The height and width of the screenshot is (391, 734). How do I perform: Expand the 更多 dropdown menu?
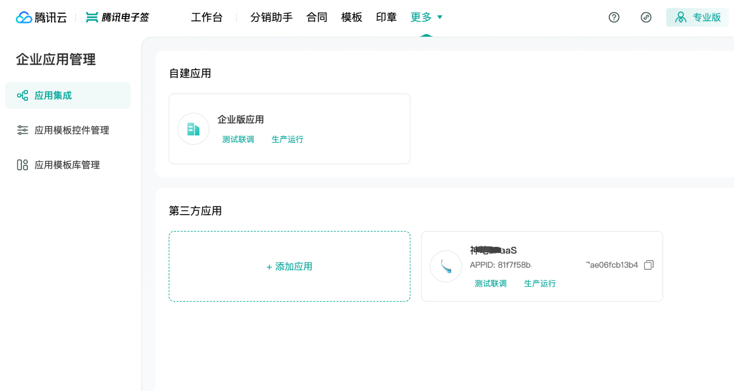click(426, 17)
